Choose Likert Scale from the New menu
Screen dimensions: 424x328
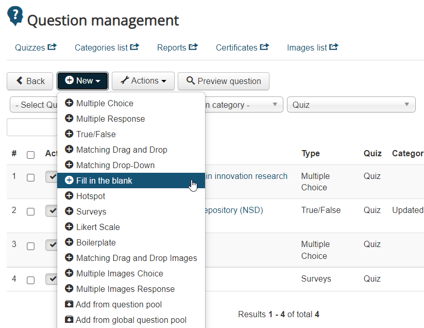(x=98, y=227)
